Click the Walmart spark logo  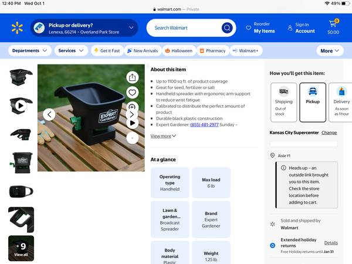17,28
